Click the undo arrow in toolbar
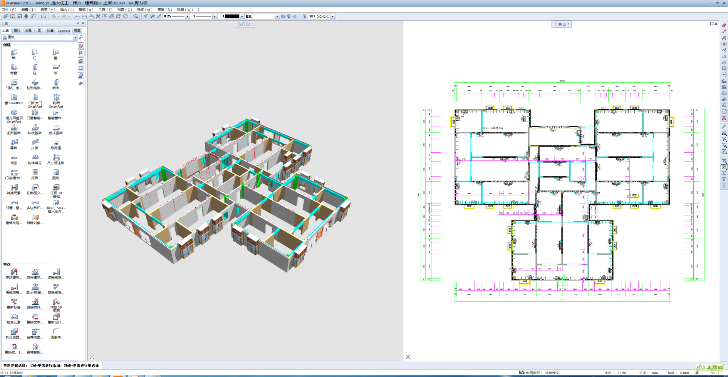The width and height of the screenshot is (728, 377). pos(54,16)
